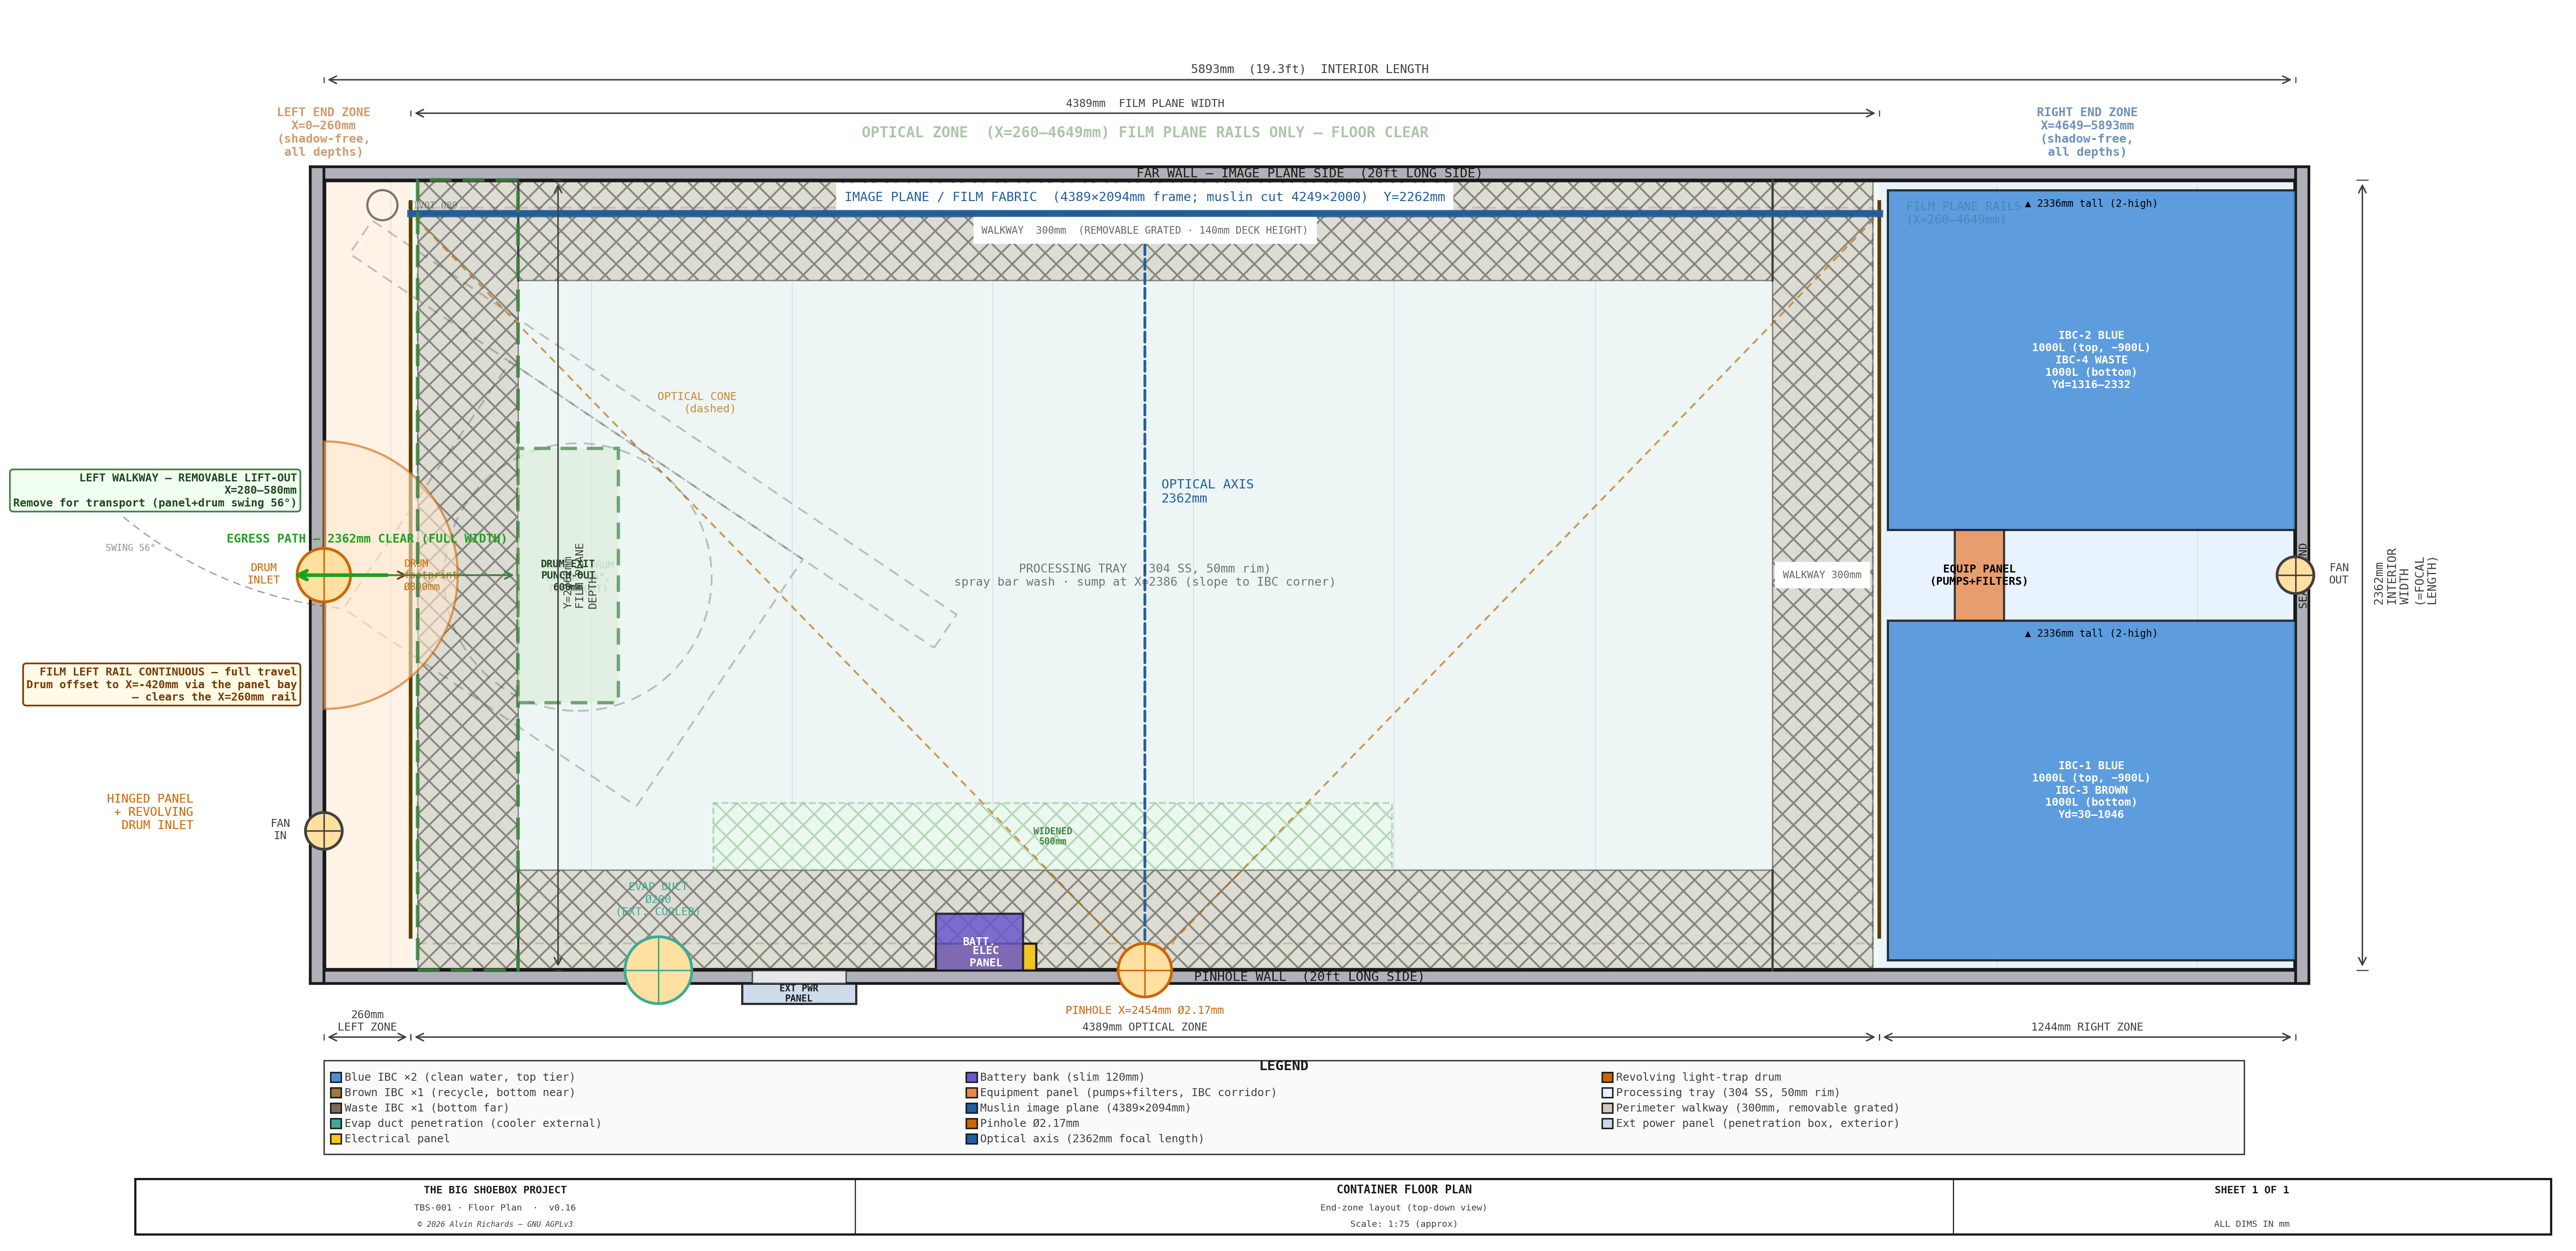Click the OPTICAL ZONE header text

click(x=1145, y=132)
